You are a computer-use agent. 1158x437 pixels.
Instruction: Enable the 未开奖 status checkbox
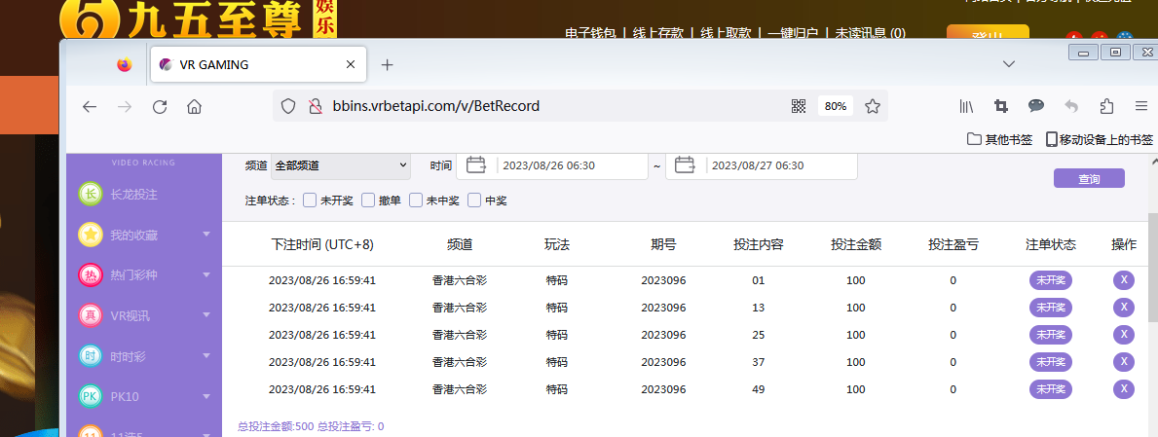(x=310, y=200)
